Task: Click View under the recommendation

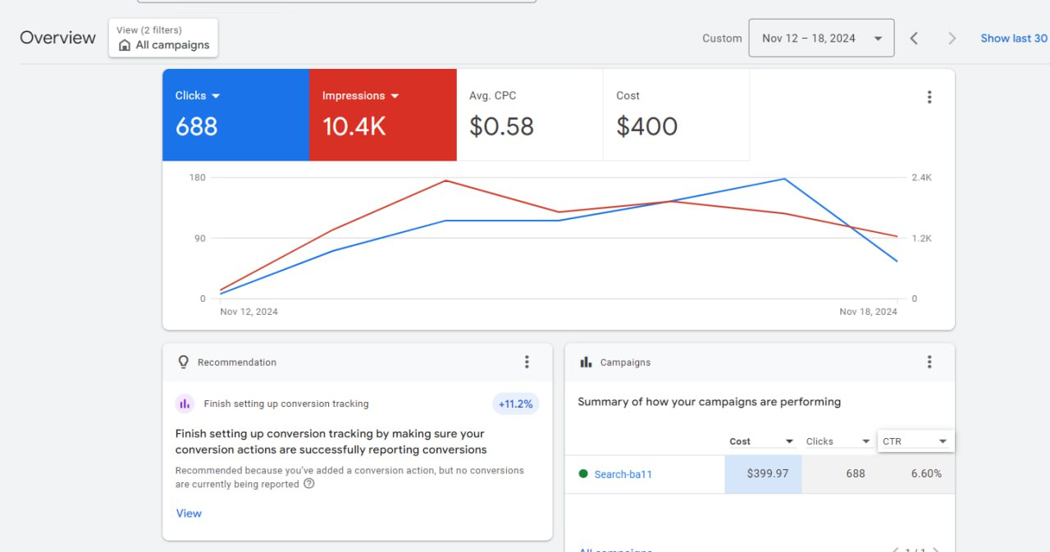Action: coord(189,513)
